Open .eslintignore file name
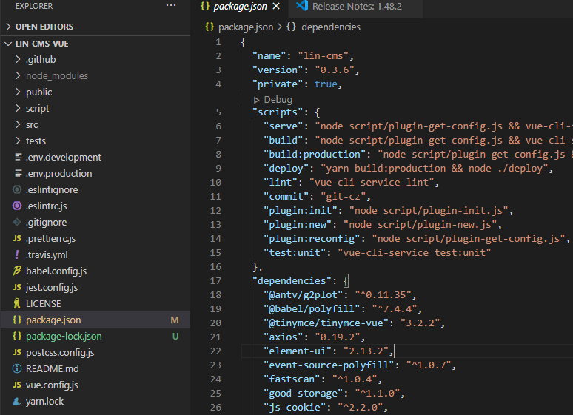This screenshot has height=415, width=573. point(52,190)
